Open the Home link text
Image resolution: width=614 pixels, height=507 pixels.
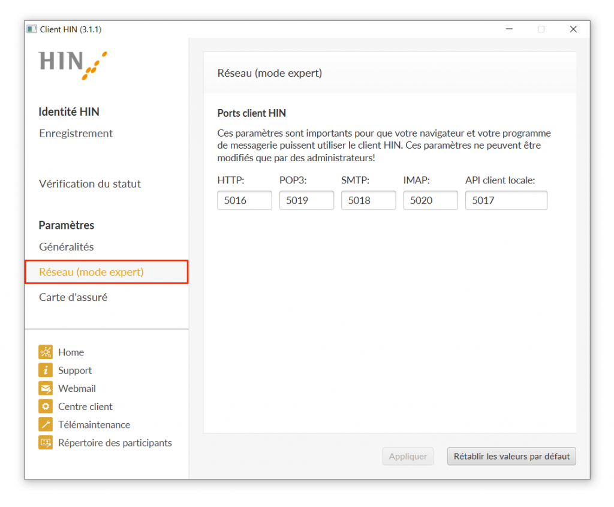pyautogui.click(x=71, y=352)
